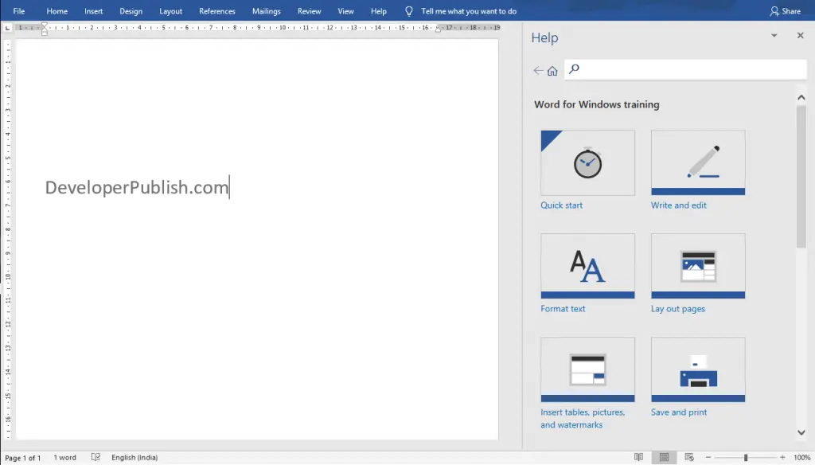Click the right indent marker on the ruler
The image size is (815, 465).
coord(439,29)
